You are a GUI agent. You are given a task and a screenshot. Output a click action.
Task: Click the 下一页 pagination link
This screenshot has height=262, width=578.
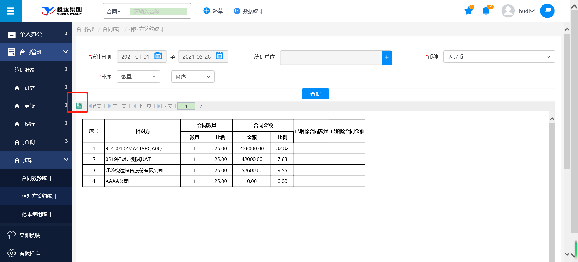(117, 106)
